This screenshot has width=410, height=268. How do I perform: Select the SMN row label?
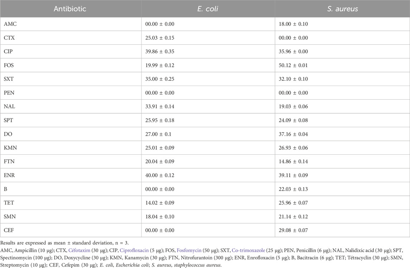tap(10, 217)
